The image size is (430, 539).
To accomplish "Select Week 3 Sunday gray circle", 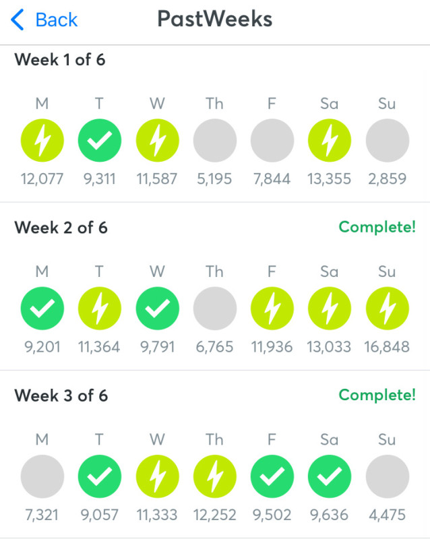I will [387, 476].
